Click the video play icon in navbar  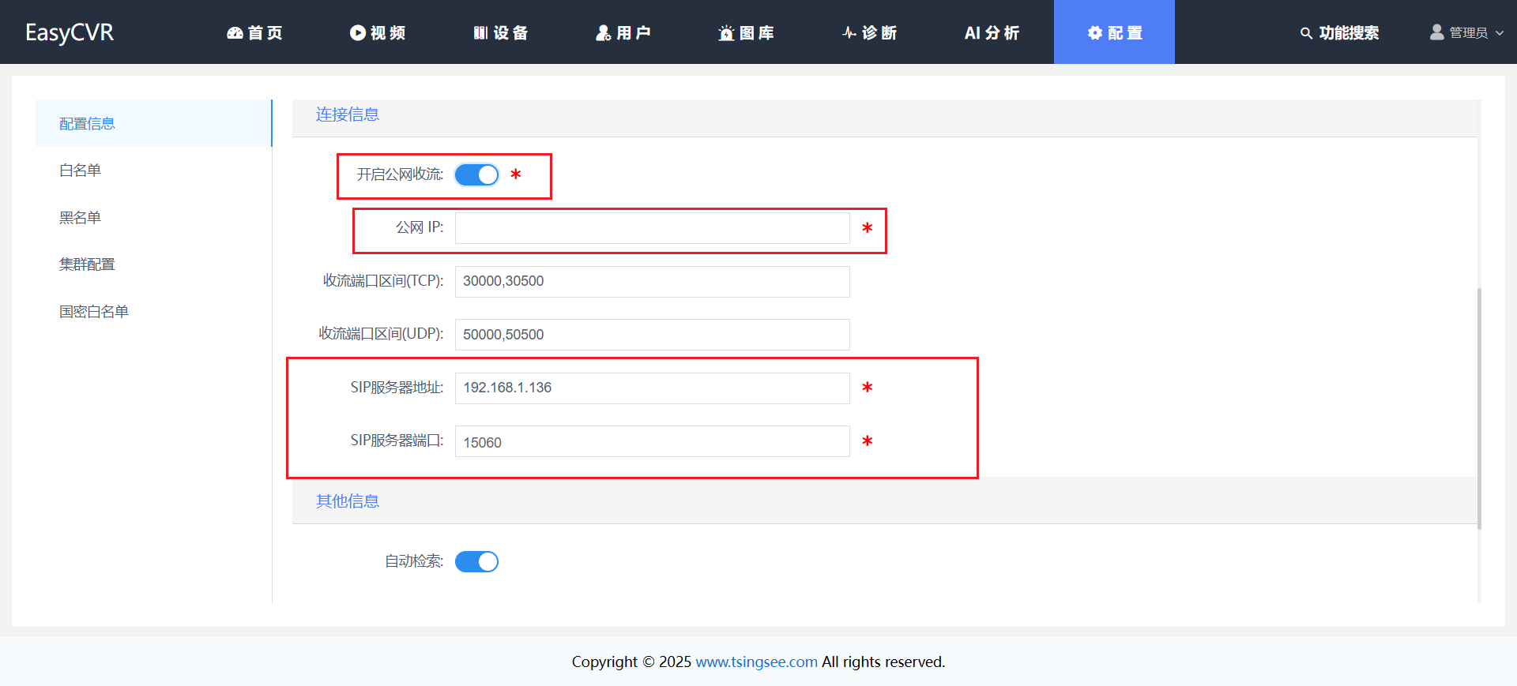coord(358,32)
